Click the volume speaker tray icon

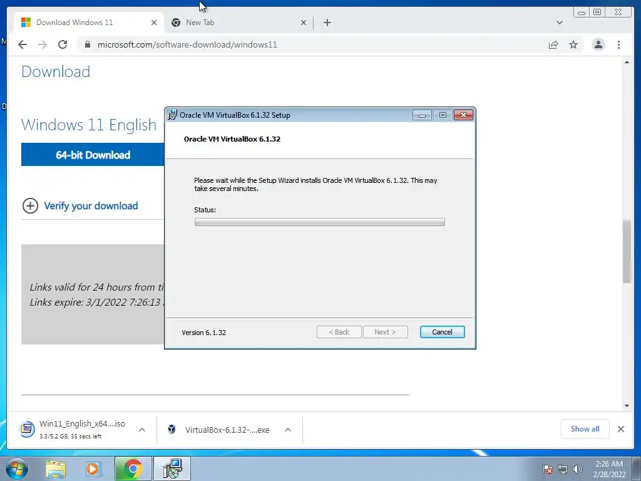point(578,469)
